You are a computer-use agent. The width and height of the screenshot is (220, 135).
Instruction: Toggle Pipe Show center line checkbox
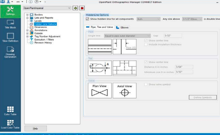146,40
